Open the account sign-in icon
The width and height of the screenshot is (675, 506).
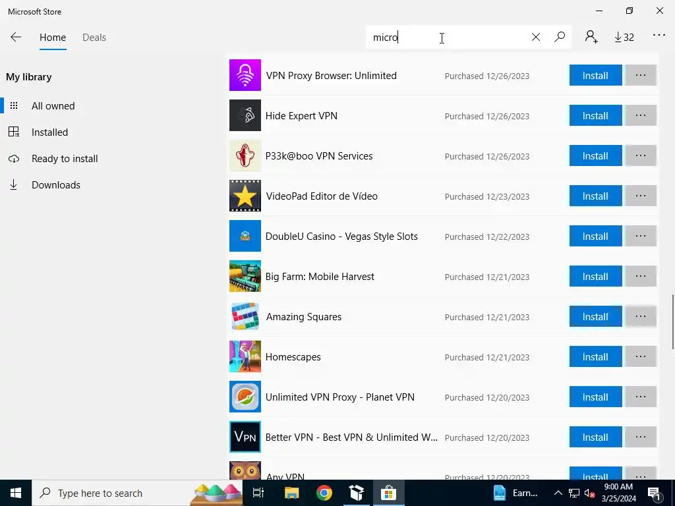tap(591, 37)
